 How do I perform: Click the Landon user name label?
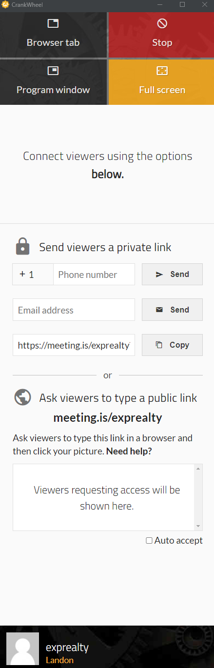tap(59, 660)
